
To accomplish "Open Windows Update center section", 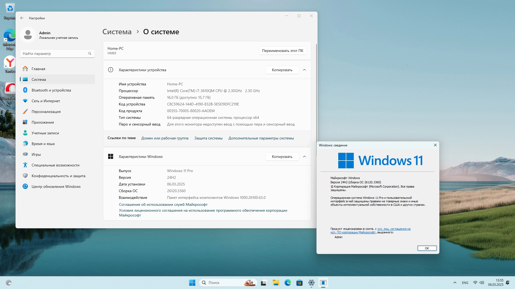I will click(56, 187).
